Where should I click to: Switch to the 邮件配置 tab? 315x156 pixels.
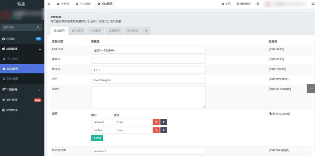[x=77, y=31]
